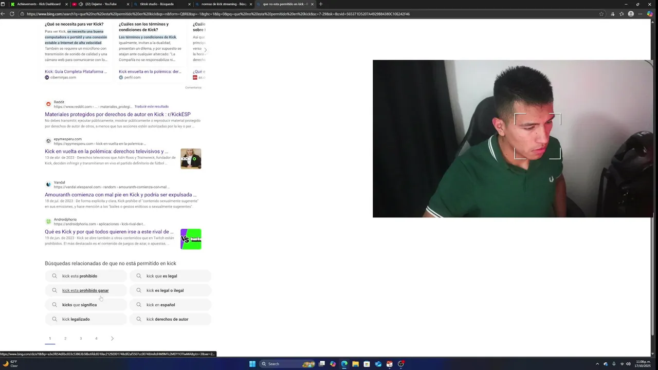Open Kick: Guía Completa Plataforma link
The height and width of the screenshot is (370, 658).
76,71
